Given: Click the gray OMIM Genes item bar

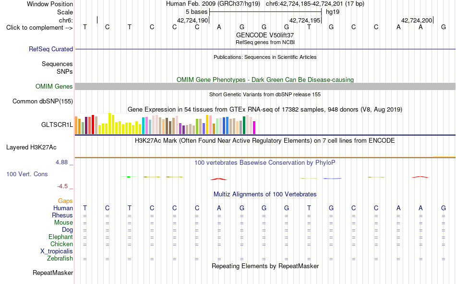Looking at the screenshot, I should pyautogui.click(x=265, y=87).
